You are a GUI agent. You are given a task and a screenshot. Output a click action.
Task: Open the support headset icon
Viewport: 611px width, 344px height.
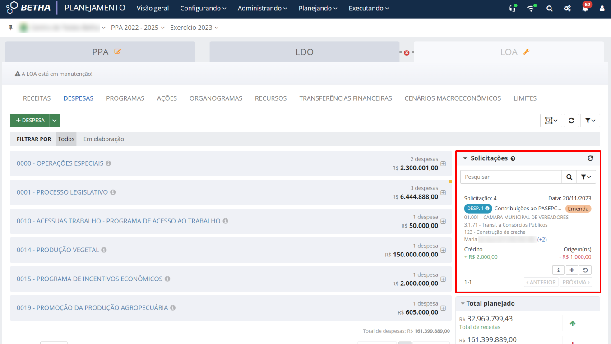[512, 8]
